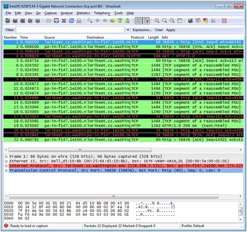Open the Go menu
The height and width of the screenshot is (232, 247).
point(38,13)
